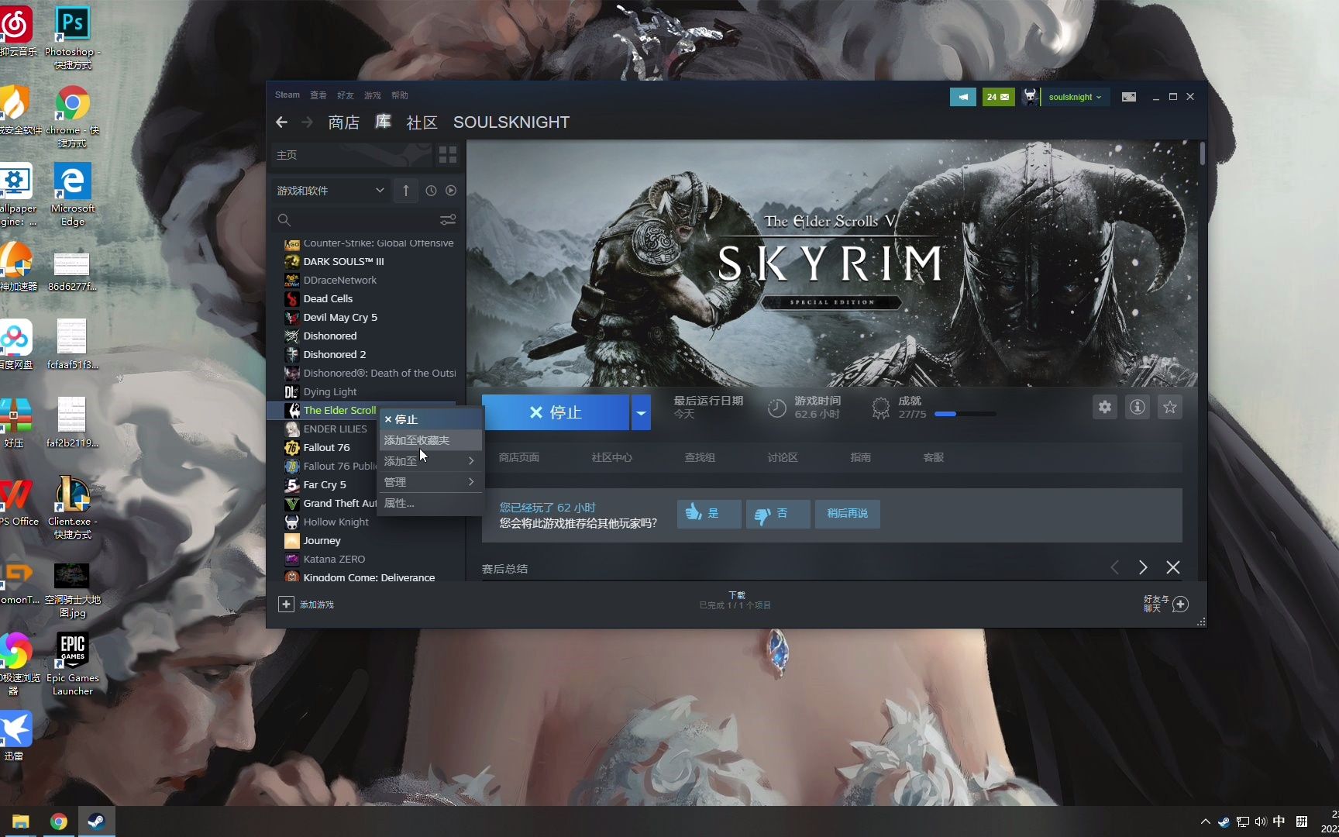Open the 帮助 menu
This screenshot has height=837, width=1339.
400,95
